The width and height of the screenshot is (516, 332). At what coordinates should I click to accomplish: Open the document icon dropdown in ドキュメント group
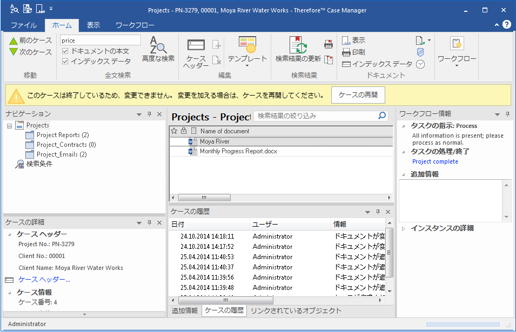click(x=429, y=40)
